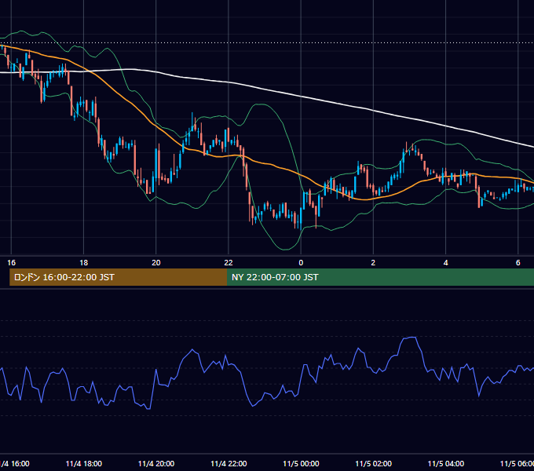Click the 6 hour label on upper axis
Image resolution: width=534 pixels, height=471 pixels.
click(x=518, y=263)
